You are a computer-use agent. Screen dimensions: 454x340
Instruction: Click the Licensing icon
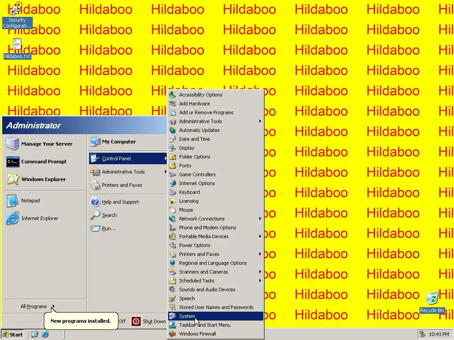click(172, 201)
